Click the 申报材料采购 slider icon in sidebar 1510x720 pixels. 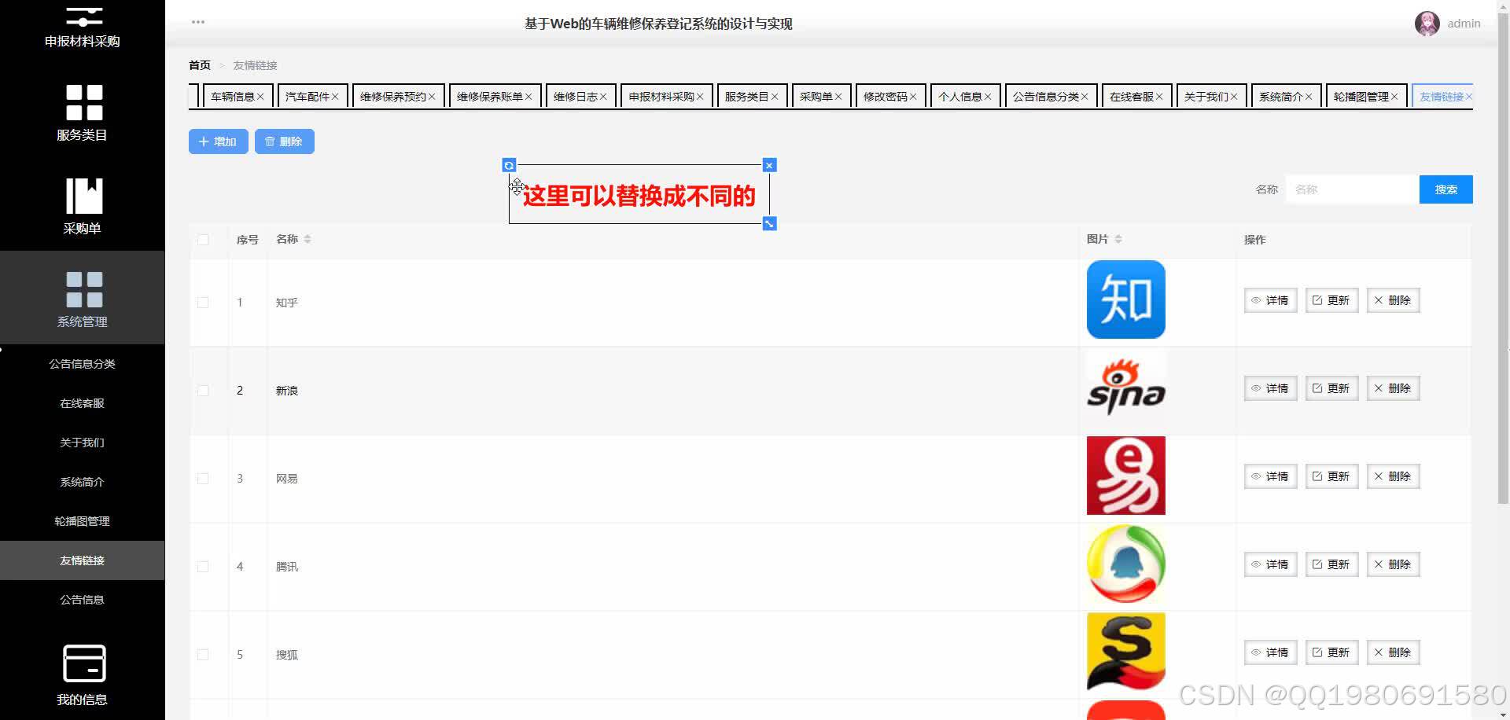pyautogui.click(x=84, y=16)
